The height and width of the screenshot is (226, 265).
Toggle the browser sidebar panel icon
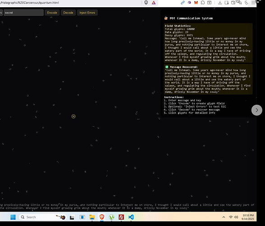(x=226, y=3)
